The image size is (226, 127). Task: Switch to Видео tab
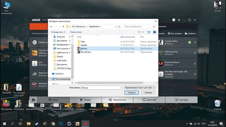tap(85, 100)
